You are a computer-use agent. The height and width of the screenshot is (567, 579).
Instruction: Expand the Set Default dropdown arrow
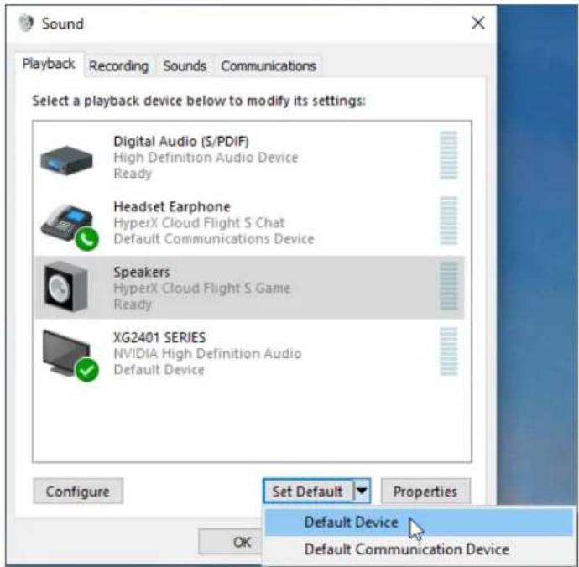point(362,491)
